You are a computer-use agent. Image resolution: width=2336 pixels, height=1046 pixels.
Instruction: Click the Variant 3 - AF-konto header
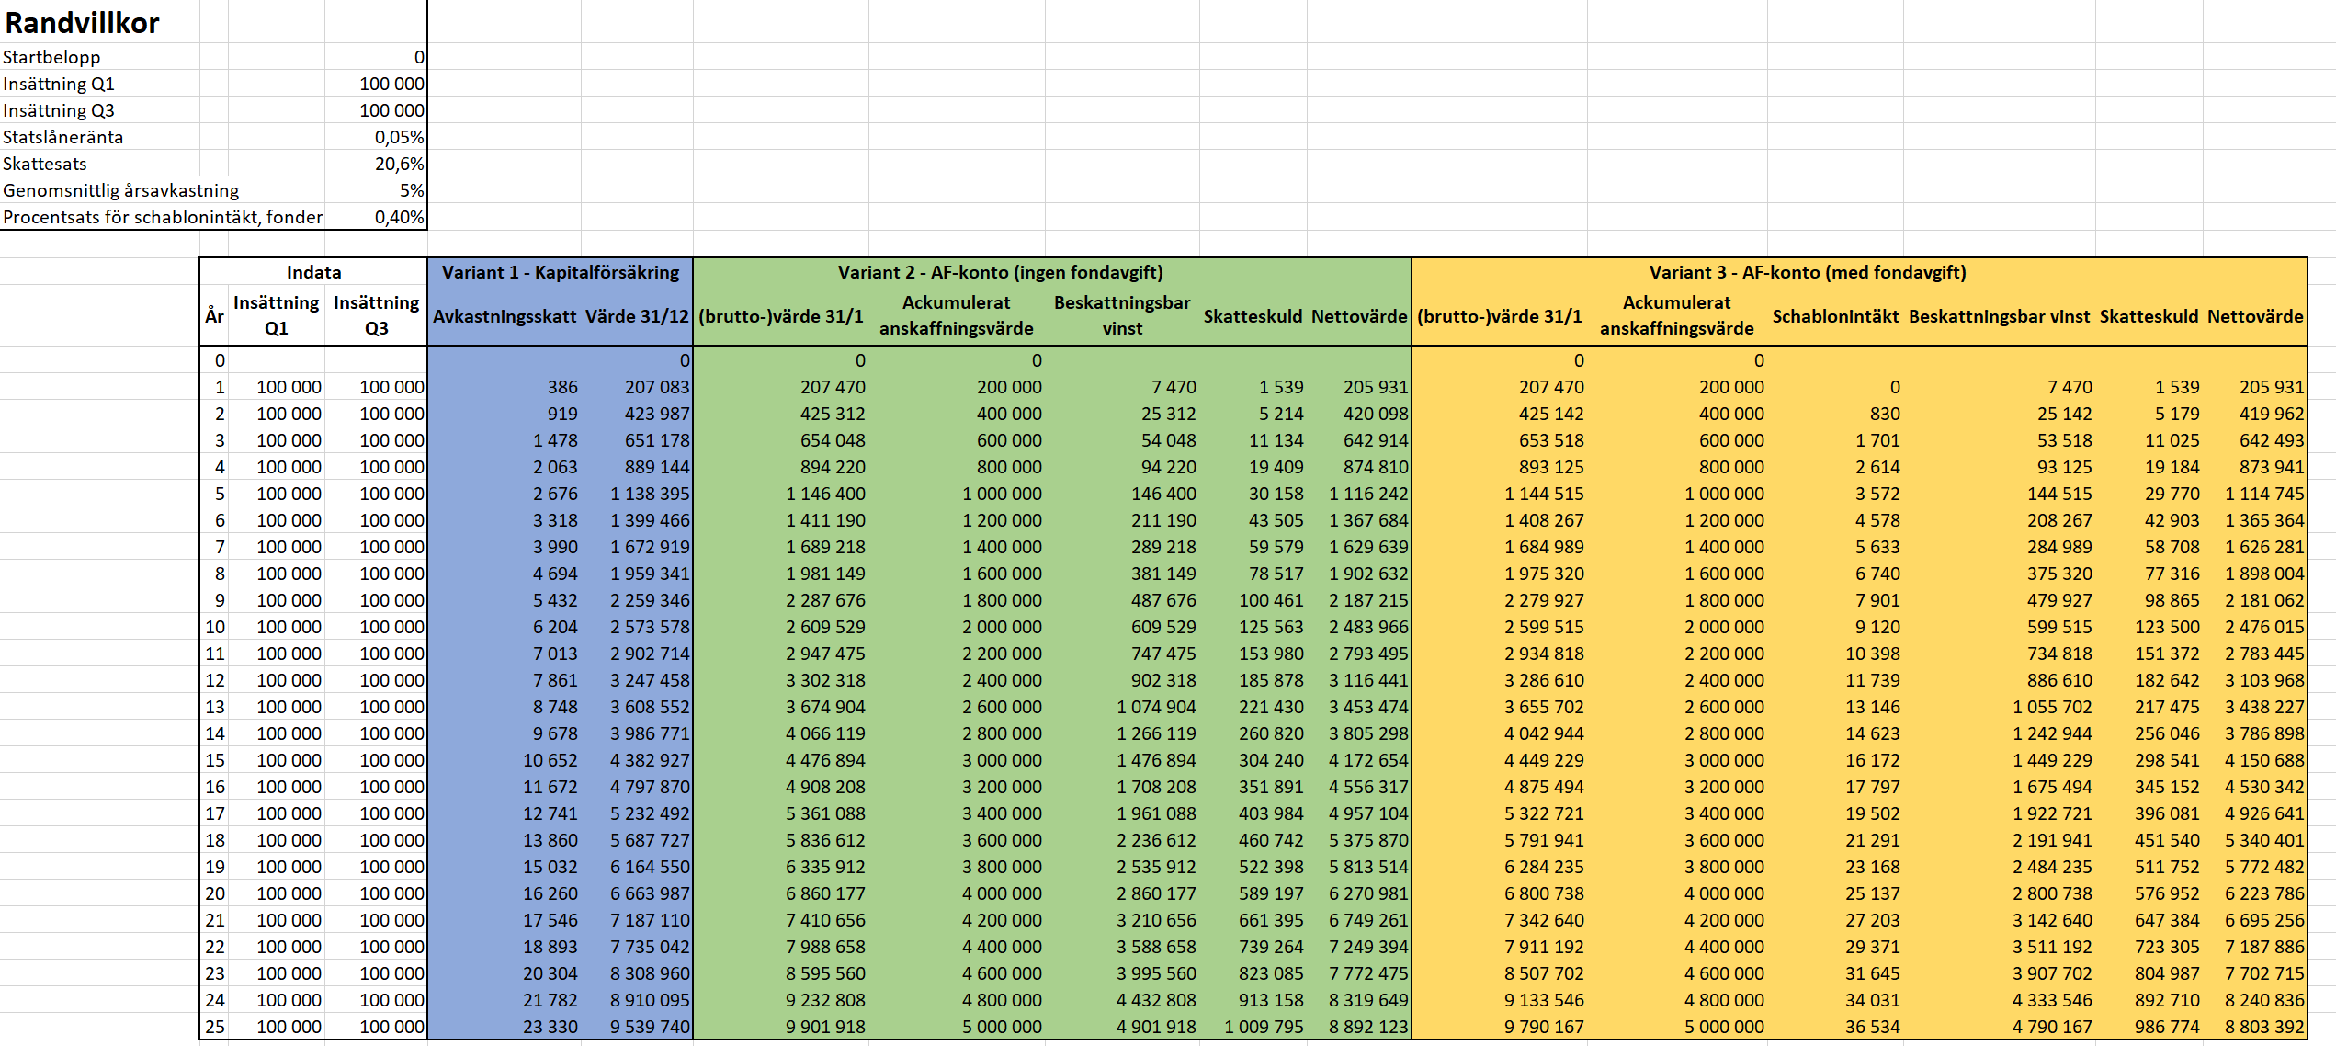[x=1807, y=272]
